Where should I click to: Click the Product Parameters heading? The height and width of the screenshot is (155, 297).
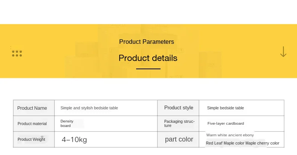146,42
